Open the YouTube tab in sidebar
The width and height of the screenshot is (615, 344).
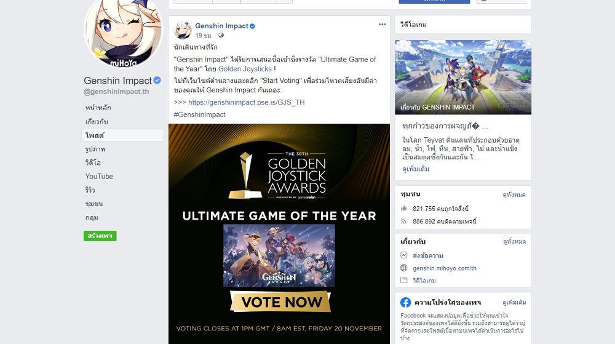[x=99, y=177]
